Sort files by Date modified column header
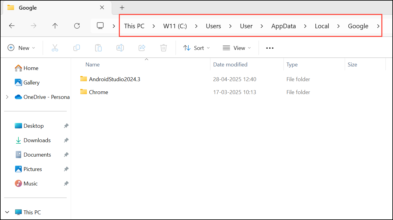The width and height of the screenshot is (393, 220). [230, 64]
